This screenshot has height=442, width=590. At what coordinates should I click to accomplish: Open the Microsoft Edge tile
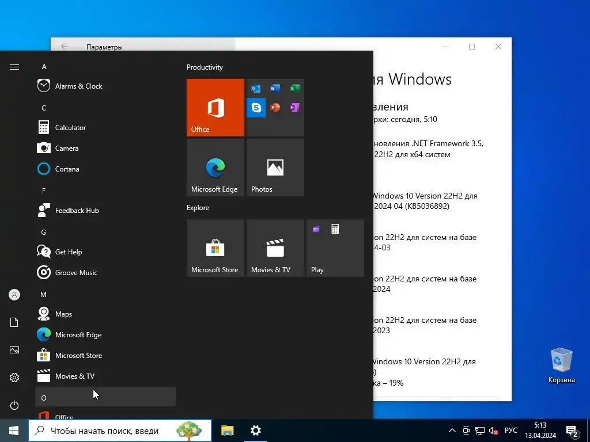215,167
